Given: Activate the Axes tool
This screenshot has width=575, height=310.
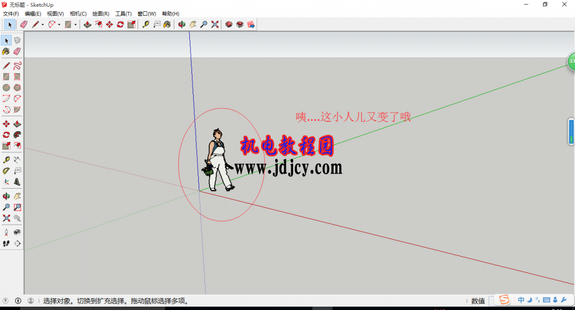Looking at the screenshot, I should pyautogui.click(x=6, y=182).
